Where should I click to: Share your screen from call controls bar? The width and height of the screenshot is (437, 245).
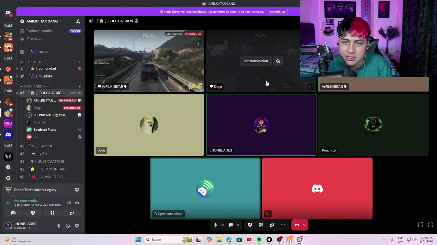[250, 225]
